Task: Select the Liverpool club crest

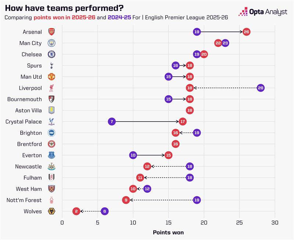Action: [x=51, y=88]
